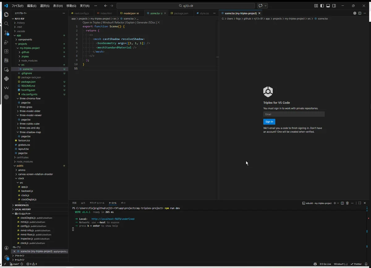Viewport: 371px width, 268px height.
Task: Open notifications bell in status bar
Action: [366, 264]
